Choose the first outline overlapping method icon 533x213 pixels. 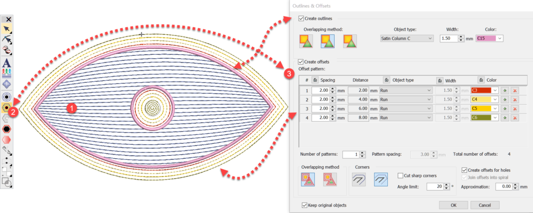coord(306,40)
